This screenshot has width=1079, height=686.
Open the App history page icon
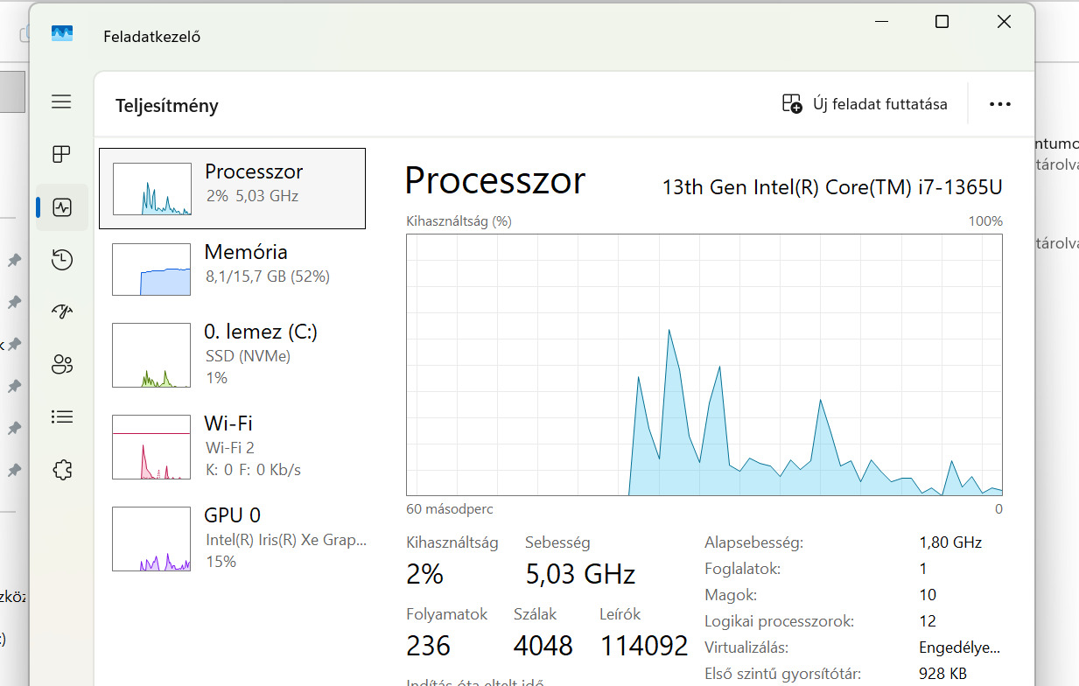[61, 260]
